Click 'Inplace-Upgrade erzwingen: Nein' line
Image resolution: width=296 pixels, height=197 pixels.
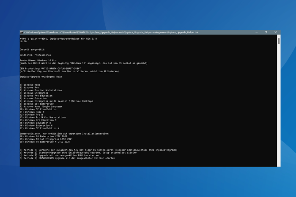41,77
